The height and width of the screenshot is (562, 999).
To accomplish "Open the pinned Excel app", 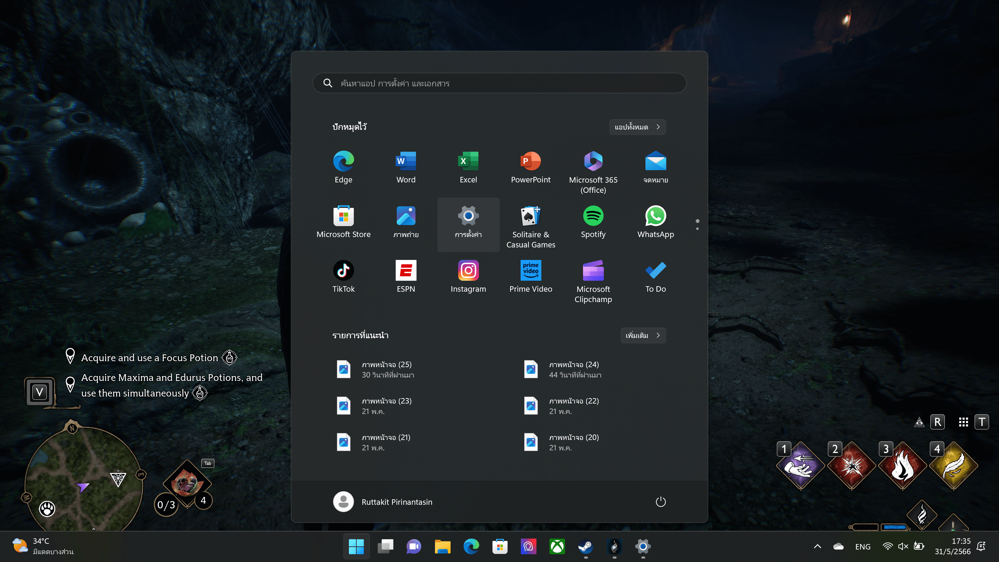I will 468,167.
